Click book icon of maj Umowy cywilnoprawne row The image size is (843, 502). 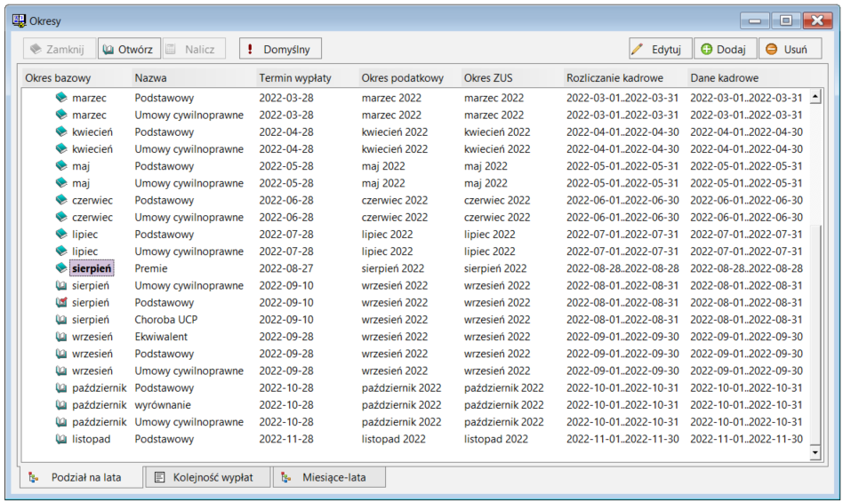click(62, 183)
